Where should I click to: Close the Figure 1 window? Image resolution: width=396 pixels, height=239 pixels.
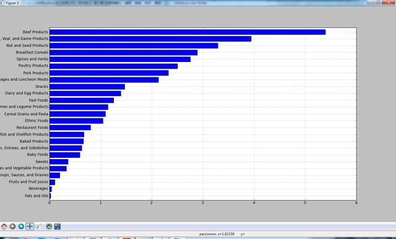[x=389, y=2]
